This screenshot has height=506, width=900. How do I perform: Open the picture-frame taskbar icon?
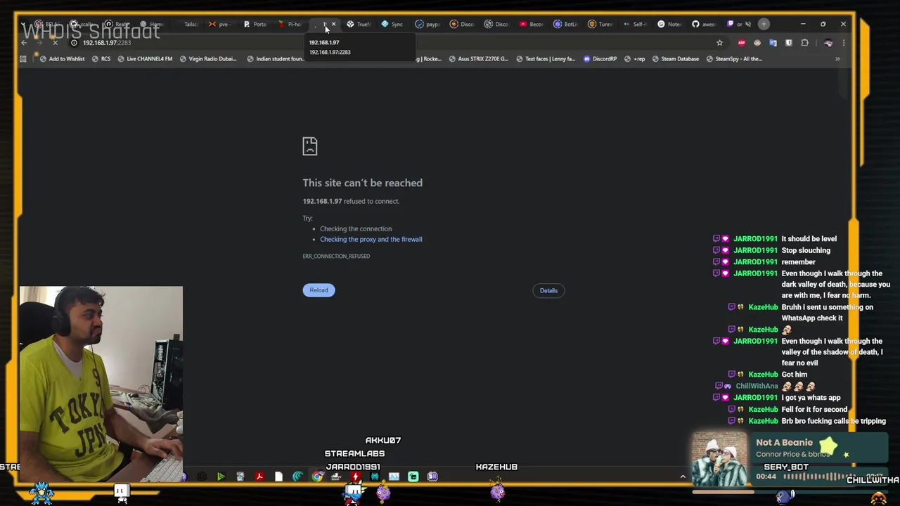394,477
